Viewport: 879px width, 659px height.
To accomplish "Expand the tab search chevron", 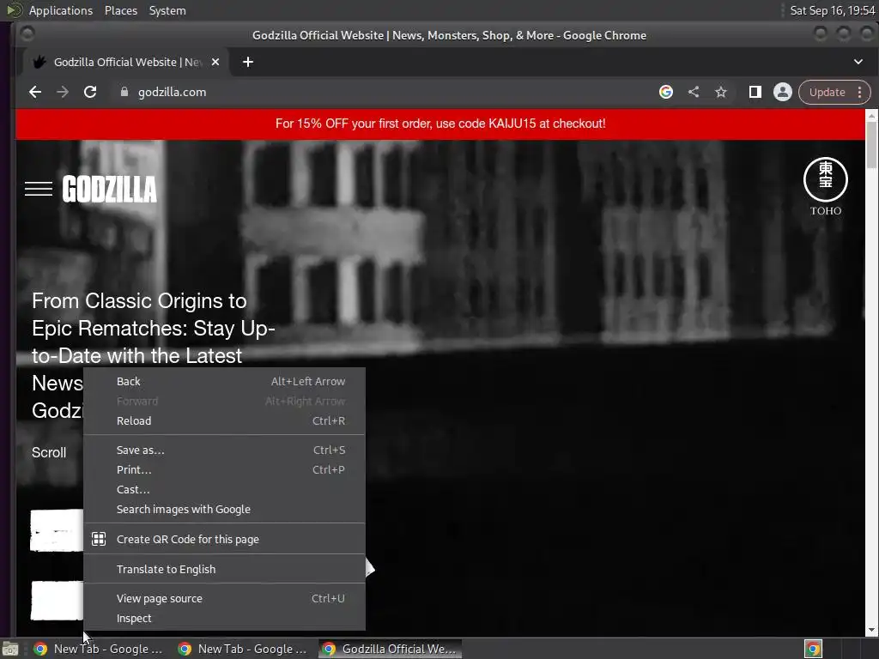I will [x=858, y=62].
